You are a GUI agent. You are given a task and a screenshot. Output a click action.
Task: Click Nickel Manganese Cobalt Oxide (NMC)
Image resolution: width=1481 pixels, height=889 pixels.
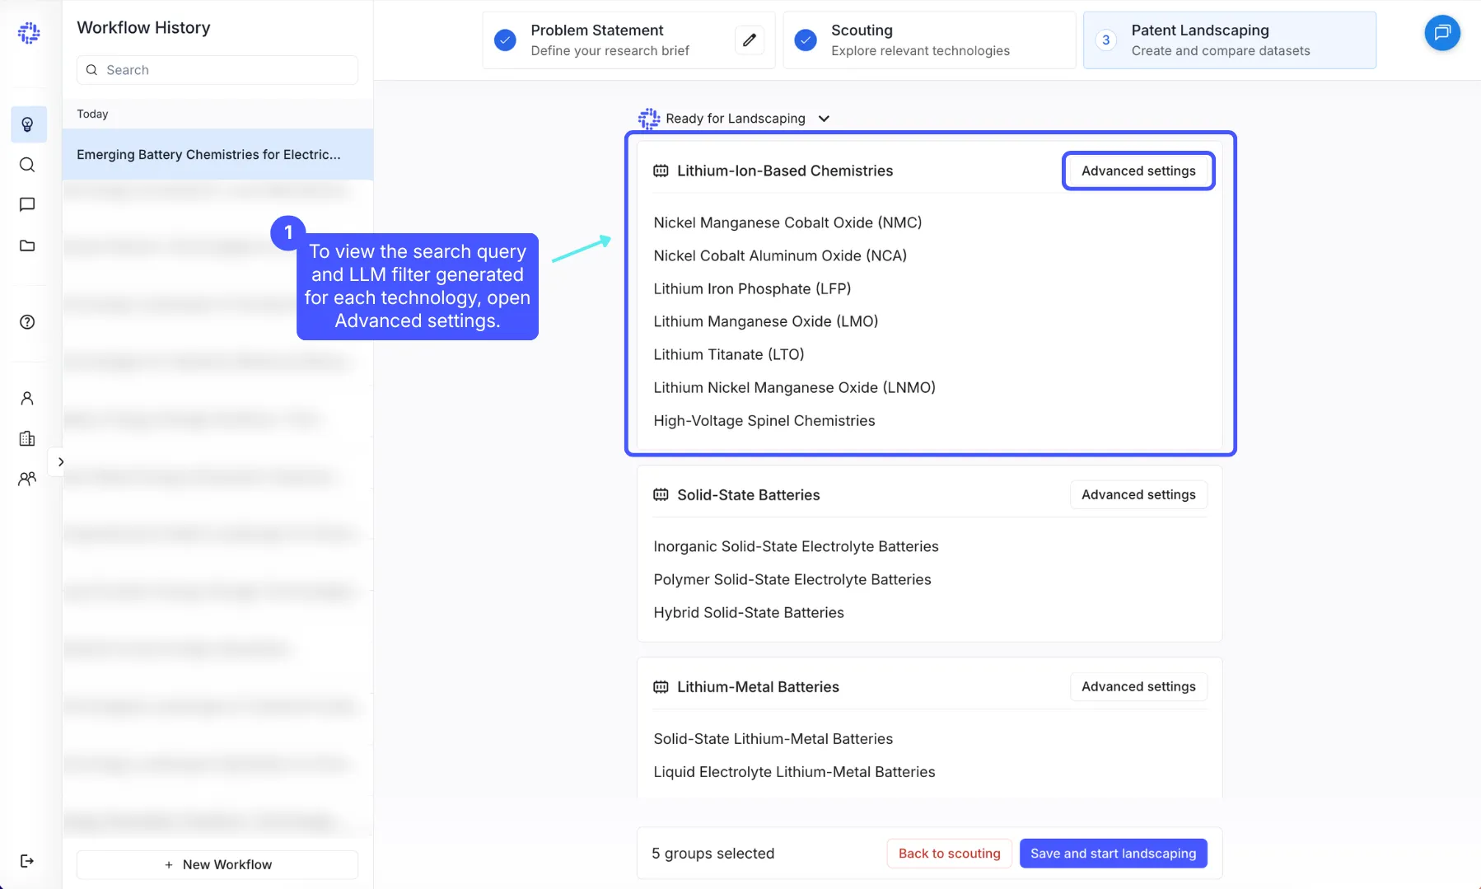tap(787, 222)
